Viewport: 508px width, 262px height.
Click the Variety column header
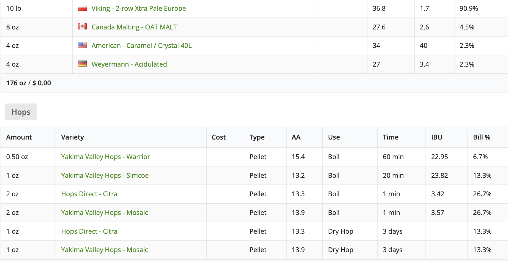point(73,137)
